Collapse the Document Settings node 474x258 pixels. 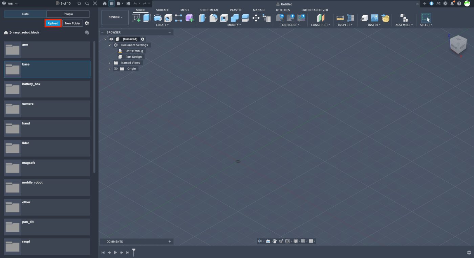[110, 45]
